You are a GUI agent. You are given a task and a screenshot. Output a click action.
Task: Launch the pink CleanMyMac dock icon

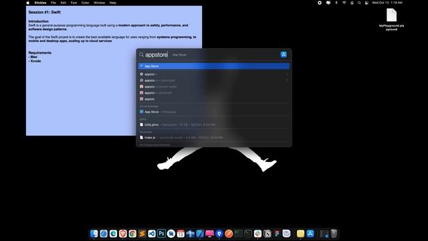[x=209, y=234]
